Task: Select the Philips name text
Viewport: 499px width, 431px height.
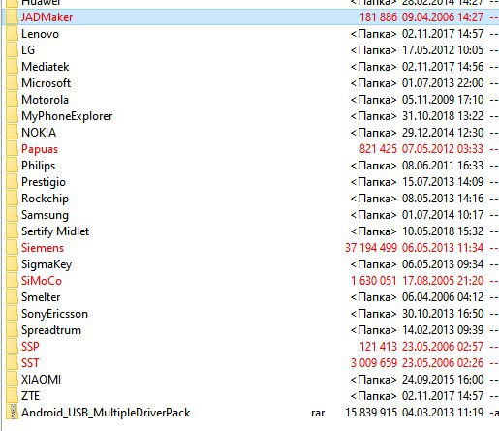Action: [x=39, y=166]
